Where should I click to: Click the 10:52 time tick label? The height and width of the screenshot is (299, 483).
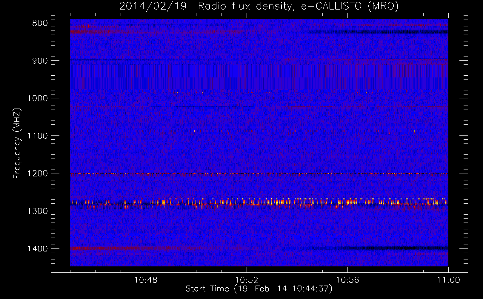(247, 280)
